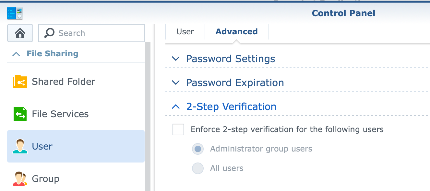Enable Enforce 2-step verification checkbox
The width and height of the screenshot is (430, 191).
[x=178, y=129]
